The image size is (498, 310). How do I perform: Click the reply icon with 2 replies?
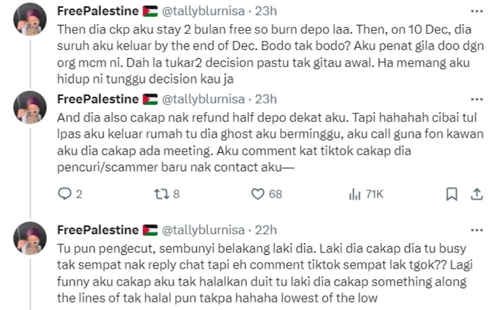coord(65,194)
